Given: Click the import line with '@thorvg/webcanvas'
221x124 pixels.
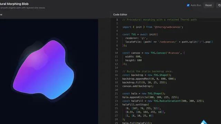Looking at the screenshot, I should (x=153, y=27).
